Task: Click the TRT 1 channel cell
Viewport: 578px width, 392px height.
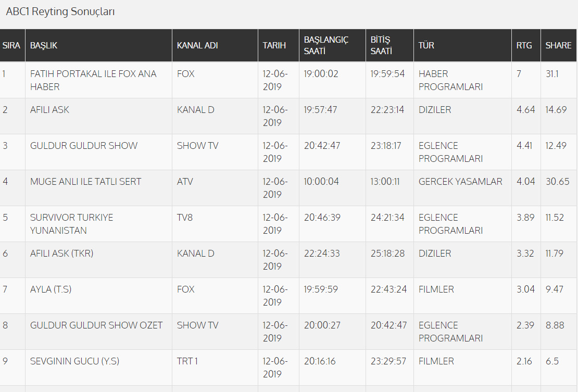Action: pos(187,361)
